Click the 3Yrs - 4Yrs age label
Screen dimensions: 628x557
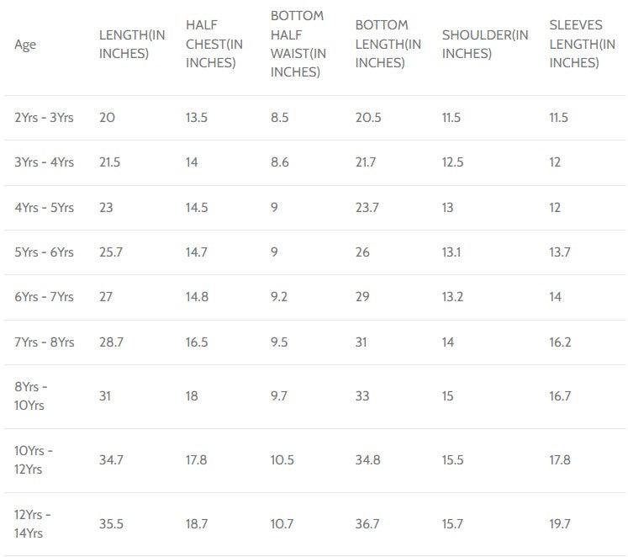tap(45, 162)
